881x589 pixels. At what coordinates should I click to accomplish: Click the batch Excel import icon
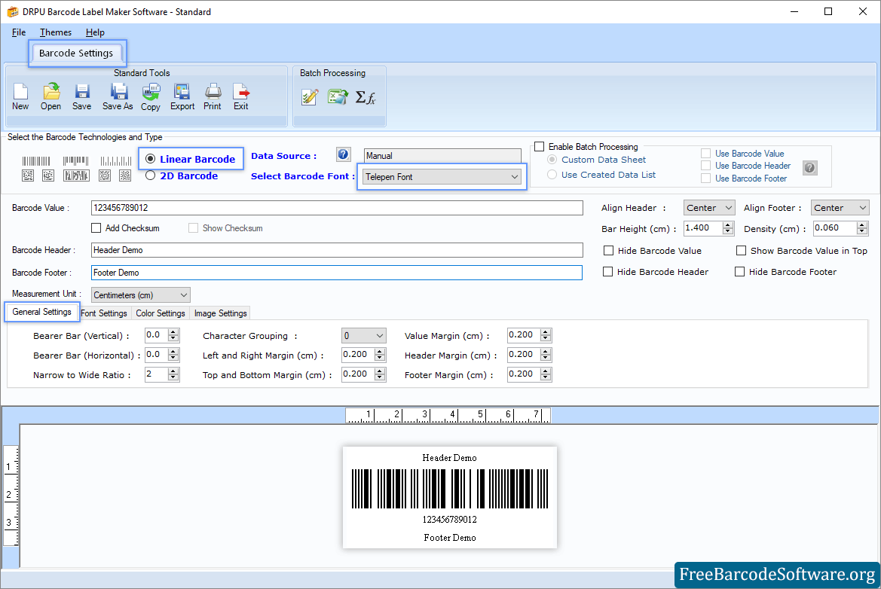(338, 97)
